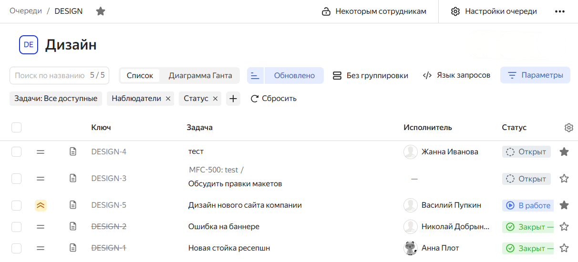Switch to the Диаграмма Ганта tab

(200, 75)
